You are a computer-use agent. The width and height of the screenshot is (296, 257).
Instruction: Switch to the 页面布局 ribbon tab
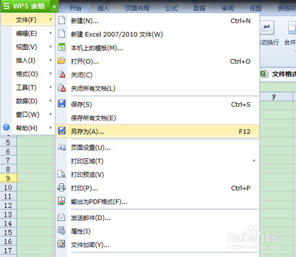point(138,8)
